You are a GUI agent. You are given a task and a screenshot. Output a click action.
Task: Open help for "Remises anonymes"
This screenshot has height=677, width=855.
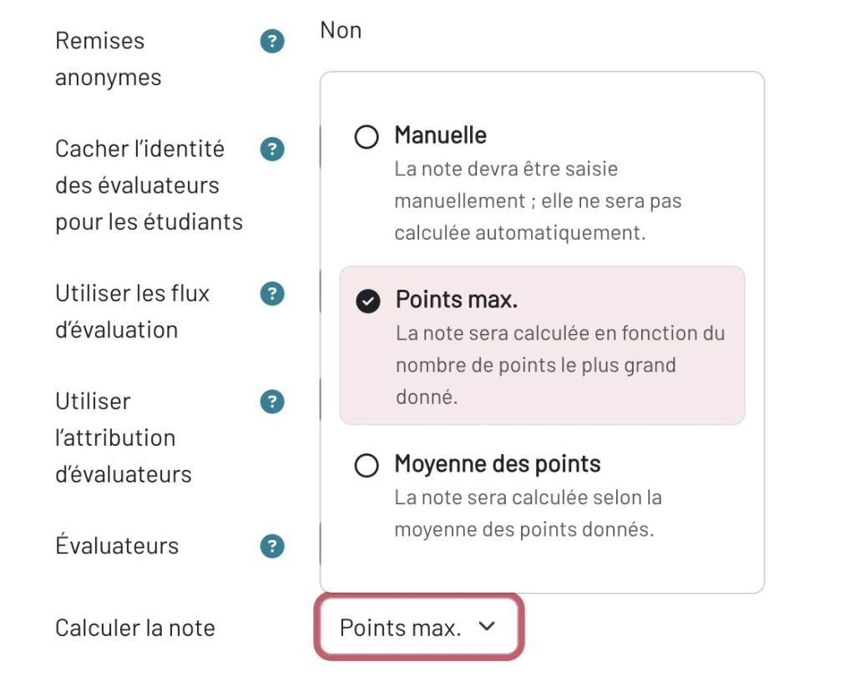(x=271, y=40)
